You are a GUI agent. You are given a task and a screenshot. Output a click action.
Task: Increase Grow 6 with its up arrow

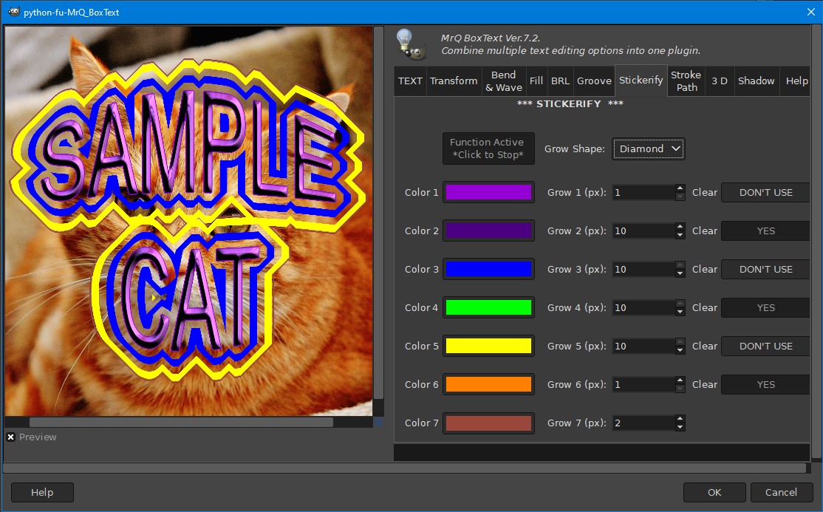680,380
